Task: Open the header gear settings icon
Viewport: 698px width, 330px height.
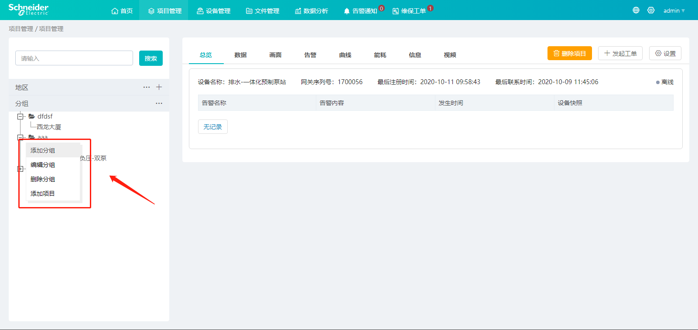Action: click(651, 10)
